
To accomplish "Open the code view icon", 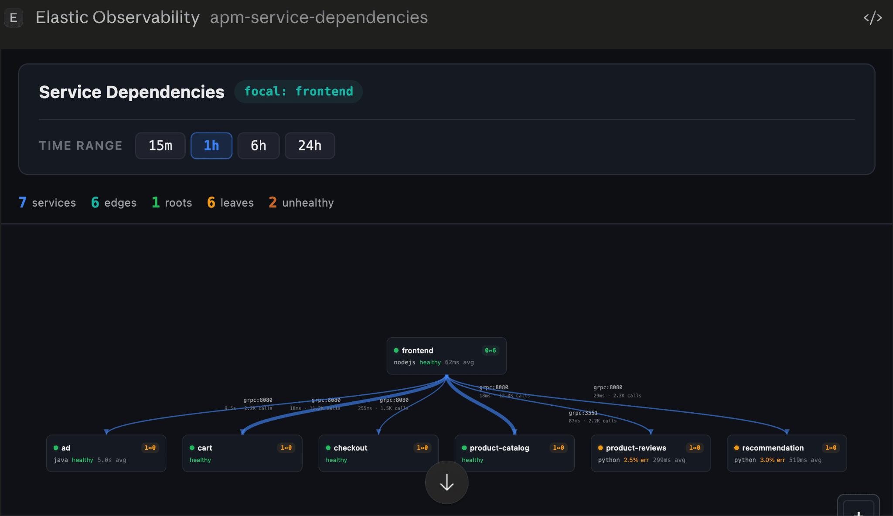I will tap(873, 18).
